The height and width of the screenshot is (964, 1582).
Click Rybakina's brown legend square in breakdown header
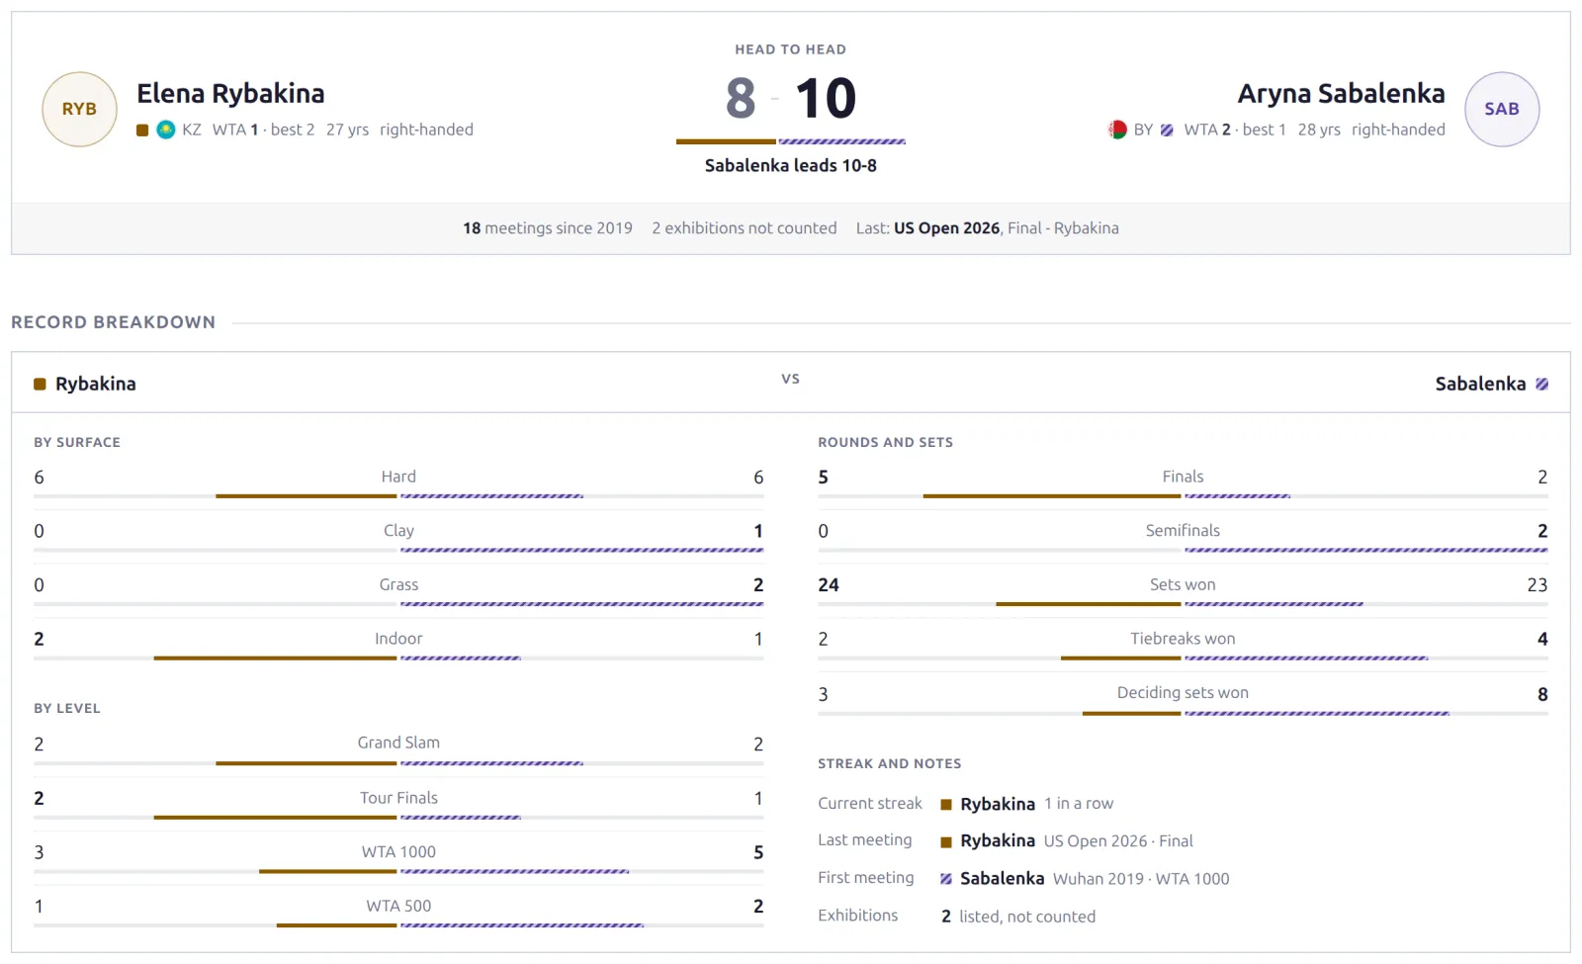pyautogui.click(x=40, y=385)
